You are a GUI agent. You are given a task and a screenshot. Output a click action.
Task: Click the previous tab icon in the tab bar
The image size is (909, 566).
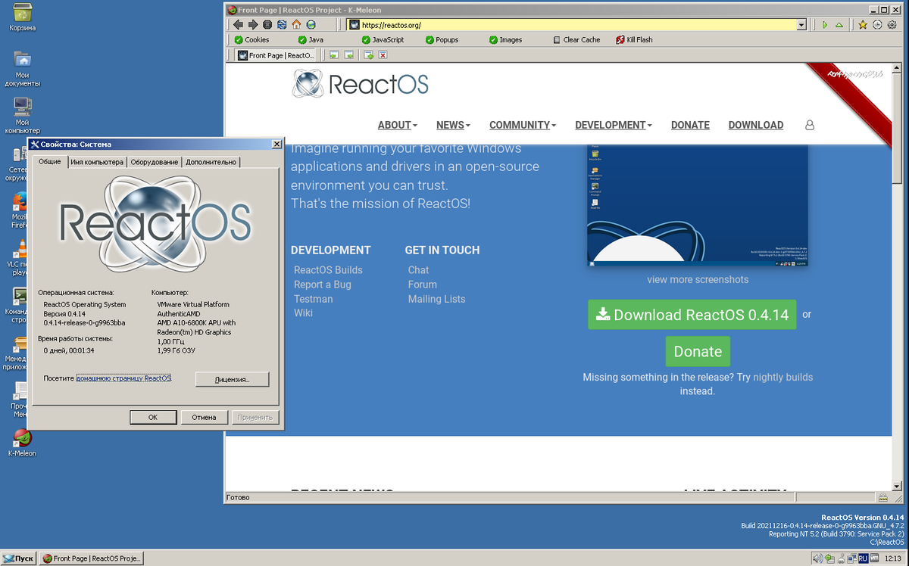[x=333, y=55]
